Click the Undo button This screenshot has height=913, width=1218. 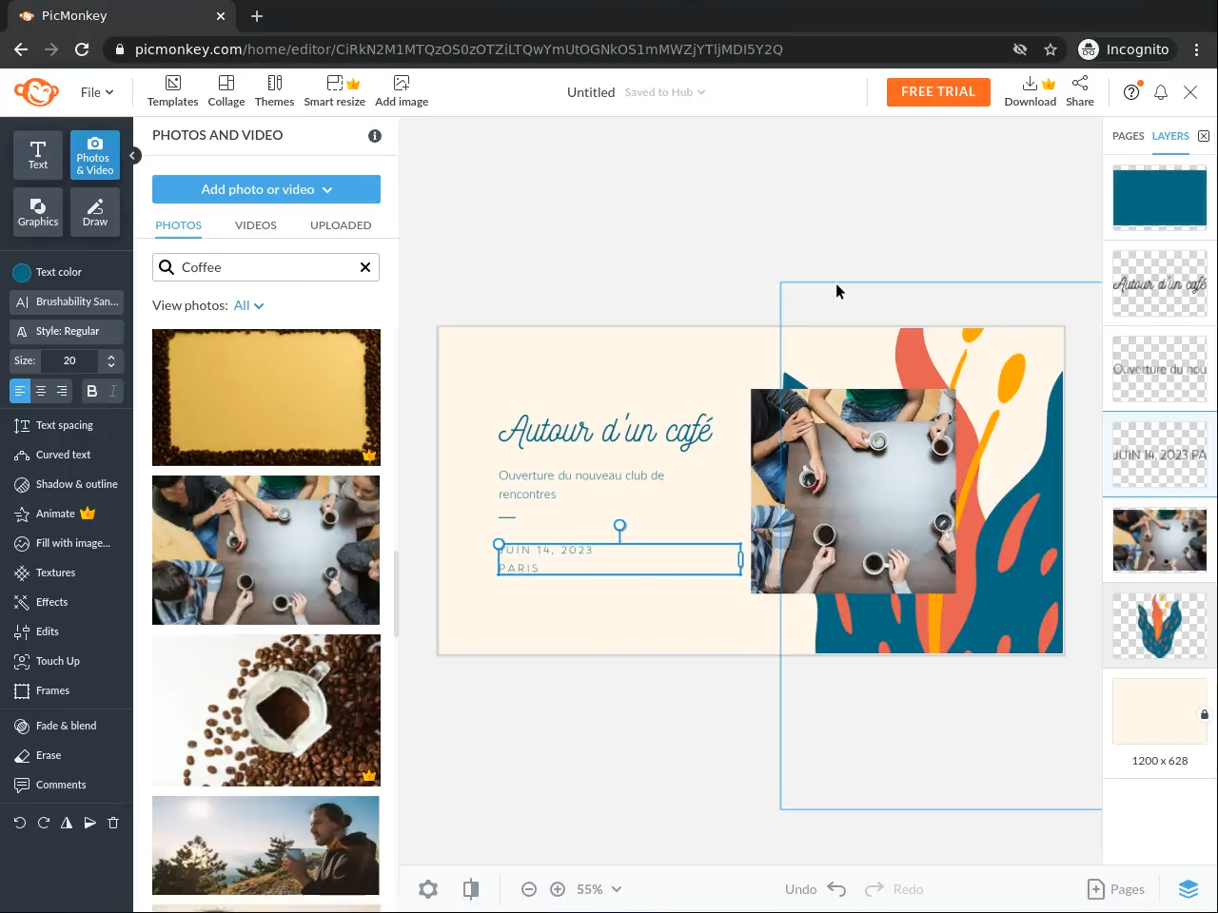coord(815,889)
